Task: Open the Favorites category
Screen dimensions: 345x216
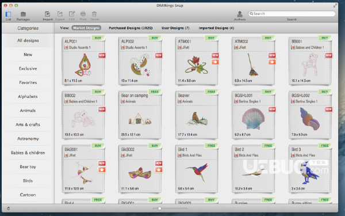Action: [x=28, y=82]
